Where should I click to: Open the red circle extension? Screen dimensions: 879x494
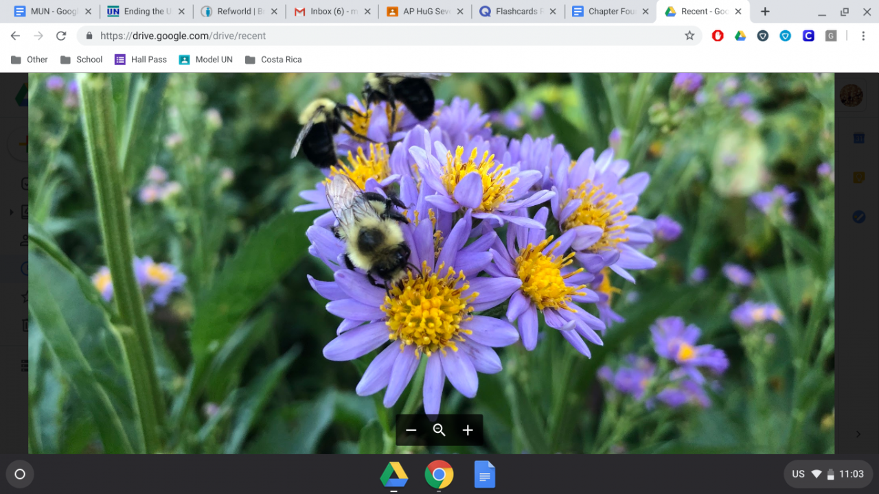(718, 36)
